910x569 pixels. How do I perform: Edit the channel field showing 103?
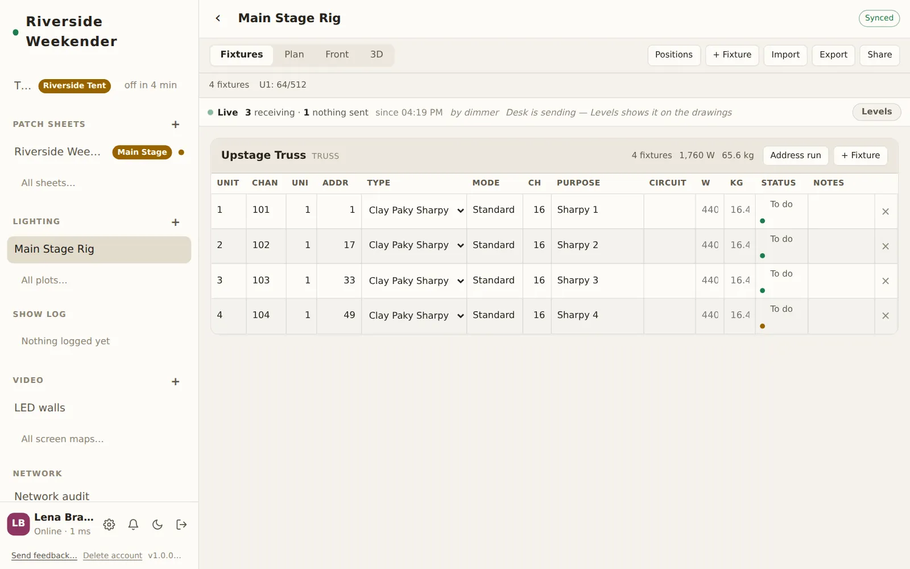point(266,281)
